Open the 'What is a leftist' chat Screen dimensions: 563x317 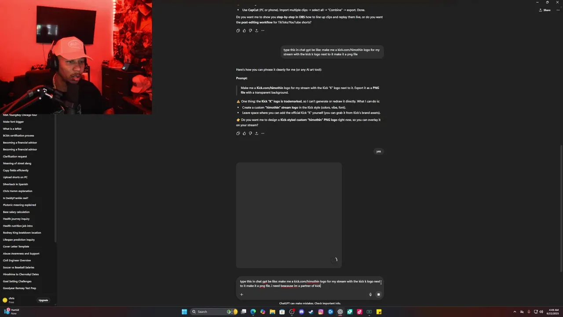(12, 129)
